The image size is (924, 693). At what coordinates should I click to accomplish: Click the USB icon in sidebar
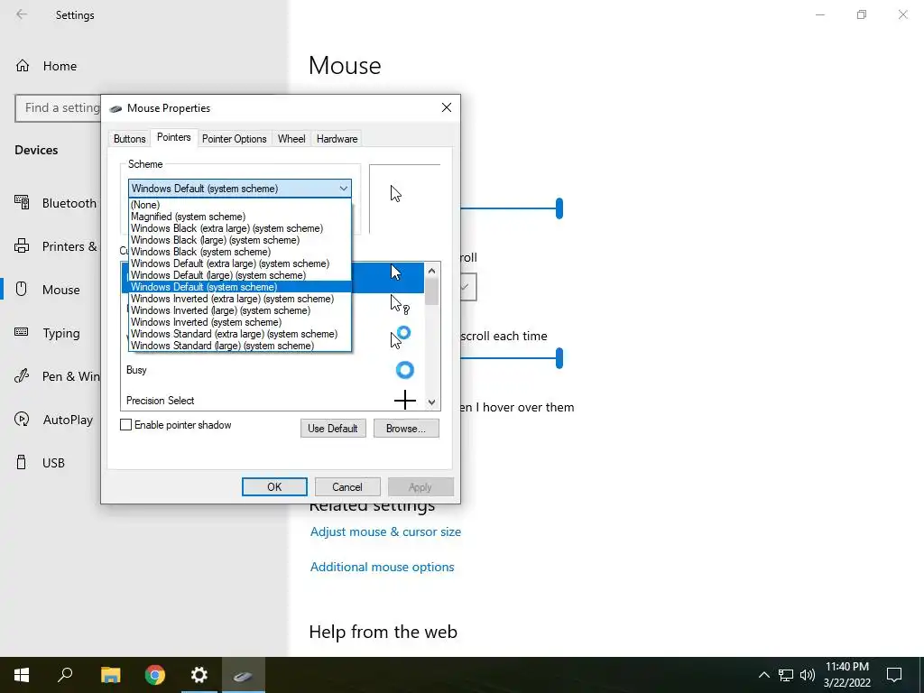22,463
